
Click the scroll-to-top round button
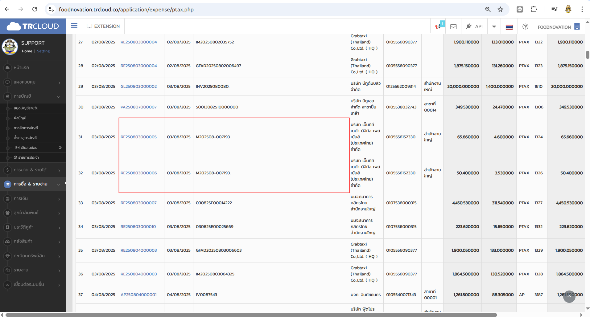tap(569, 296)
